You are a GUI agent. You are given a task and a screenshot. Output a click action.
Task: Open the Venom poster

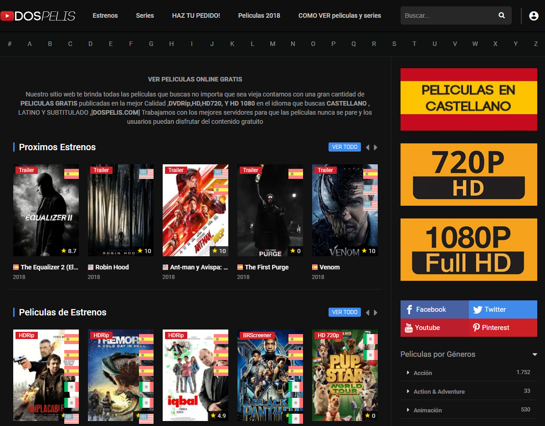(x=345, y=210)
